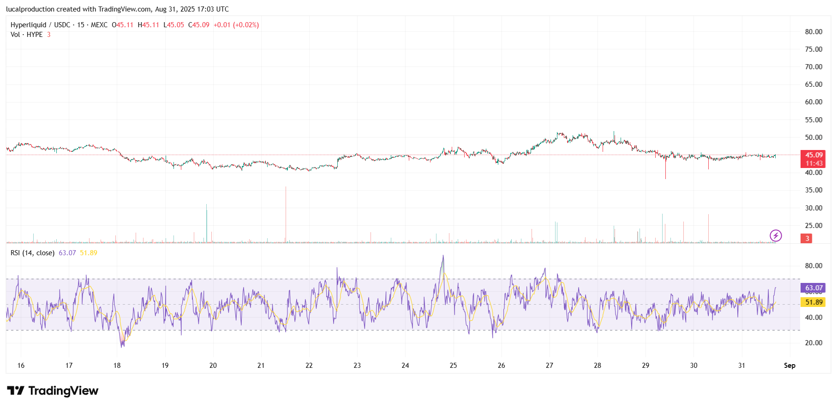837x408 pixels.
Task: Click the 11:43 countdown timer label
Action: pos(814,163)
